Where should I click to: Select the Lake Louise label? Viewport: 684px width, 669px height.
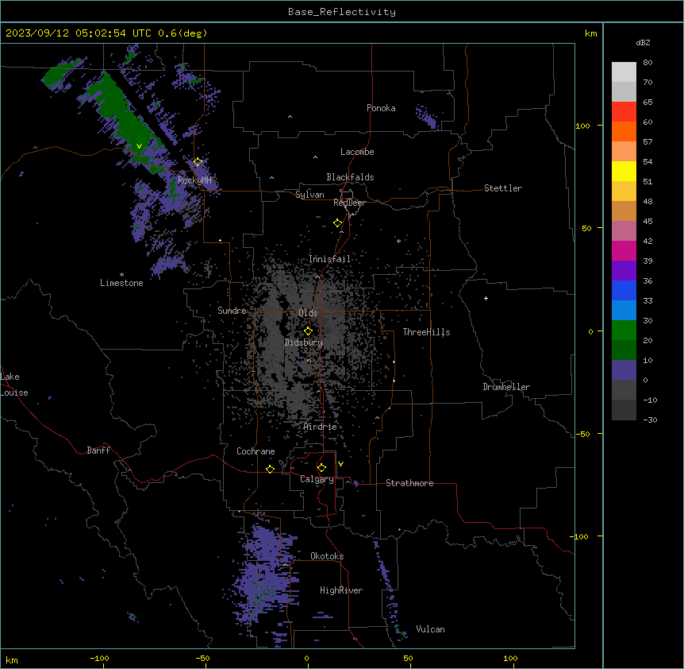(14, 385)
